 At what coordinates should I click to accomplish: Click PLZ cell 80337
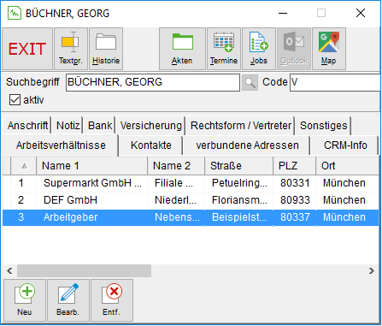pyautogui.click(x=295, y=217)
